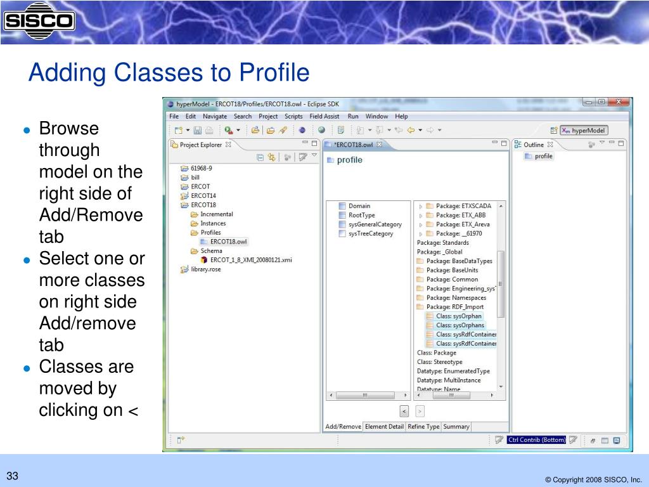The height and width of the screenshot is (487, 649).
Task: Open the File menu
Action: click(x=174, y=117)
